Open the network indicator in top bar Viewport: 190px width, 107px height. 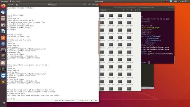[180, 1]
